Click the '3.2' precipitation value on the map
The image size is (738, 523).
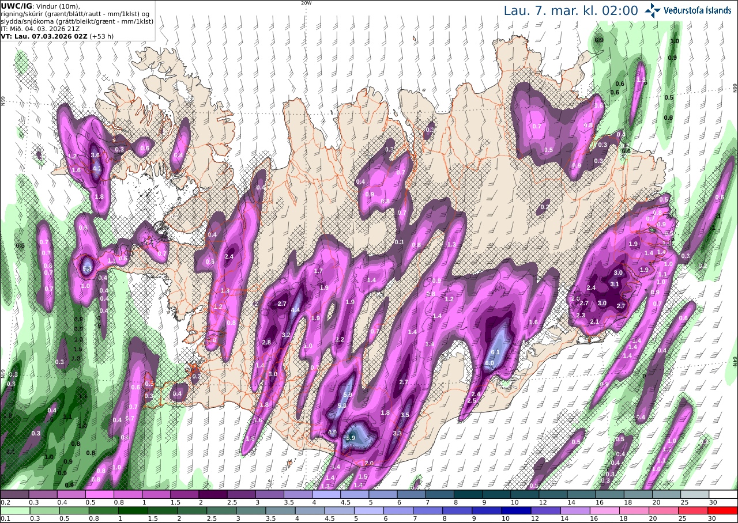tap(285, 335)
